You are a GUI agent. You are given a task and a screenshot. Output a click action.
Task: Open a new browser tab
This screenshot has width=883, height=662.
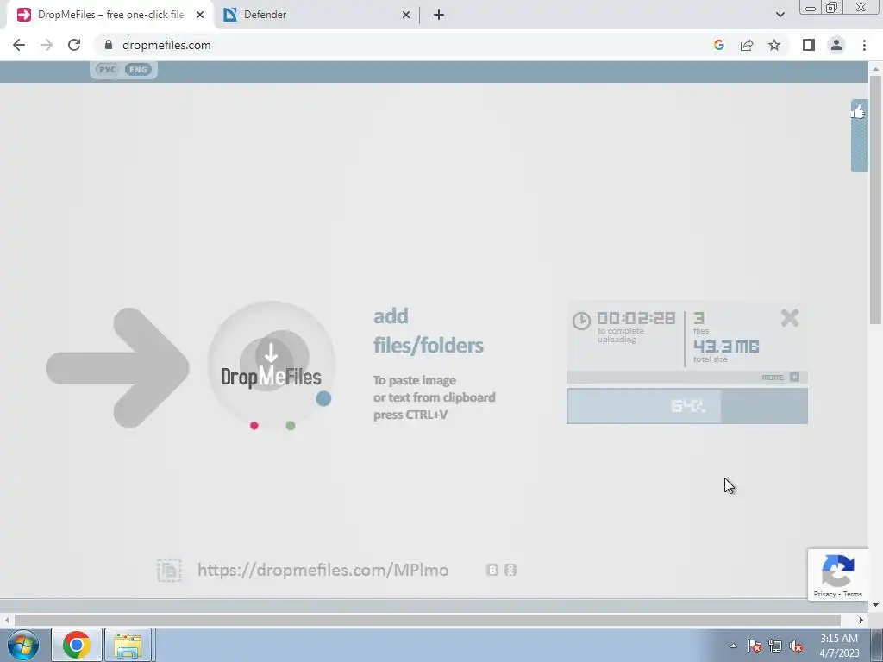[439, 16]
